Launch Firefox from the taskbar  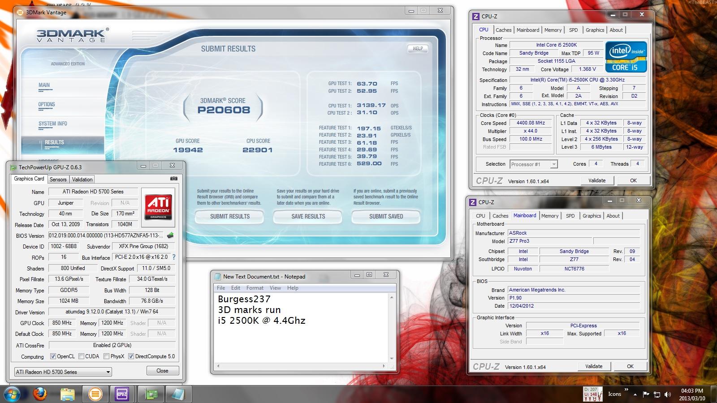point(40,394)
